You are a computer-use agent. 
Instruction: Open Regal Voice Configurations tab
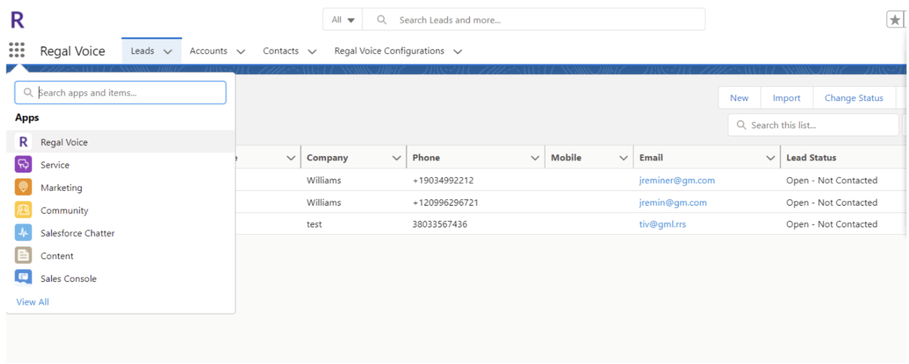click(389, 51)
